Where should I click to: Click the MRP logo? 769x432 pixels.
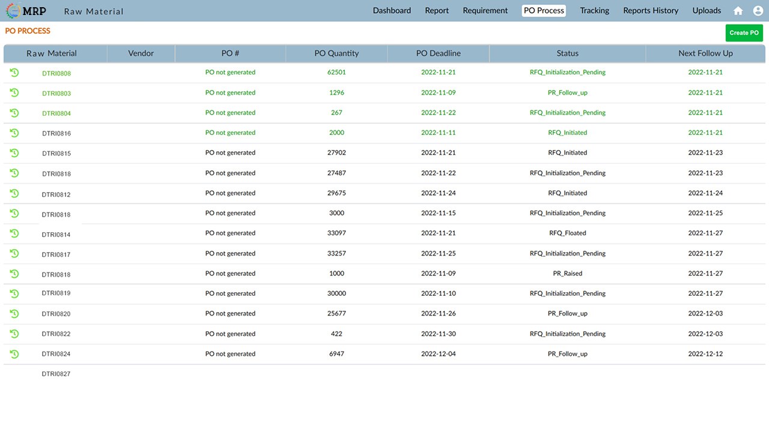(x=26, y=11)
